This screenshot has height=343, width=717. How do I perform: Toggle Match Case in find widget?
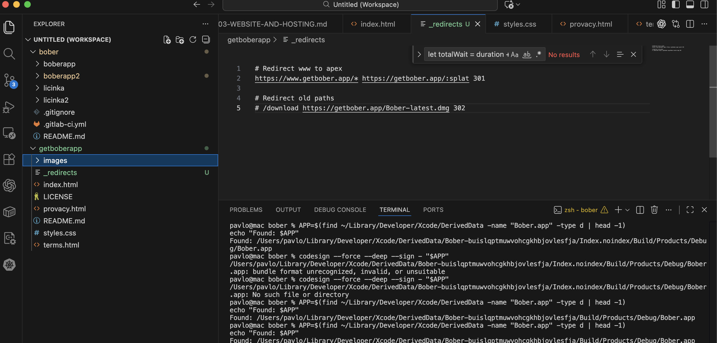514,55
